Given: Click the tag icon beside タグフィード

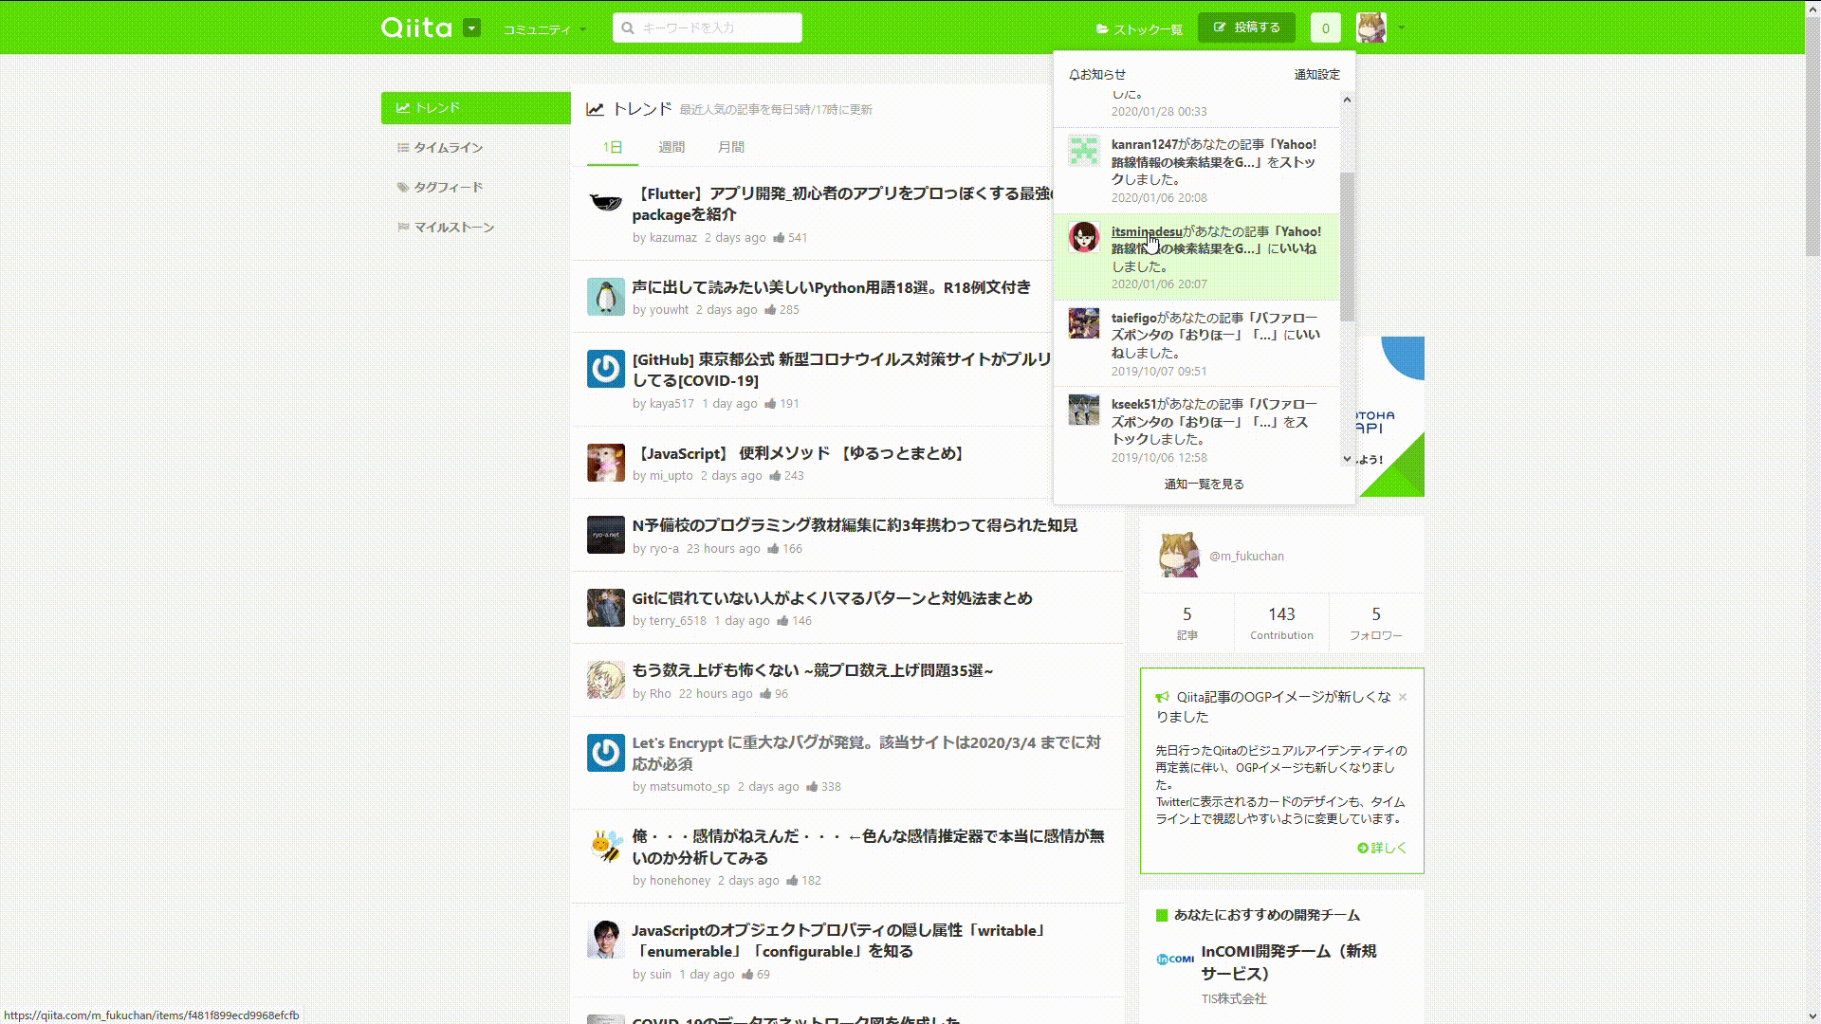Looking at the screenshot, I should tap(403, 187).
